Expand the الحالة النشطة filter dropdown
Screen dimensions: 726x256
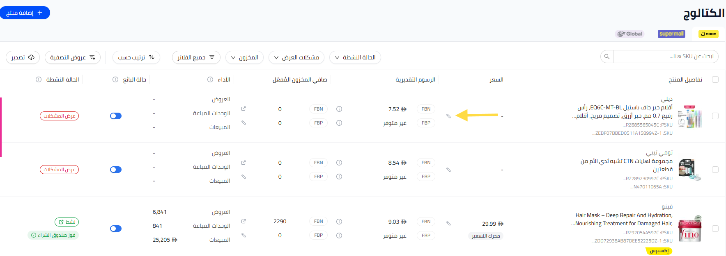pyautogui.click(x=355, y=57)
